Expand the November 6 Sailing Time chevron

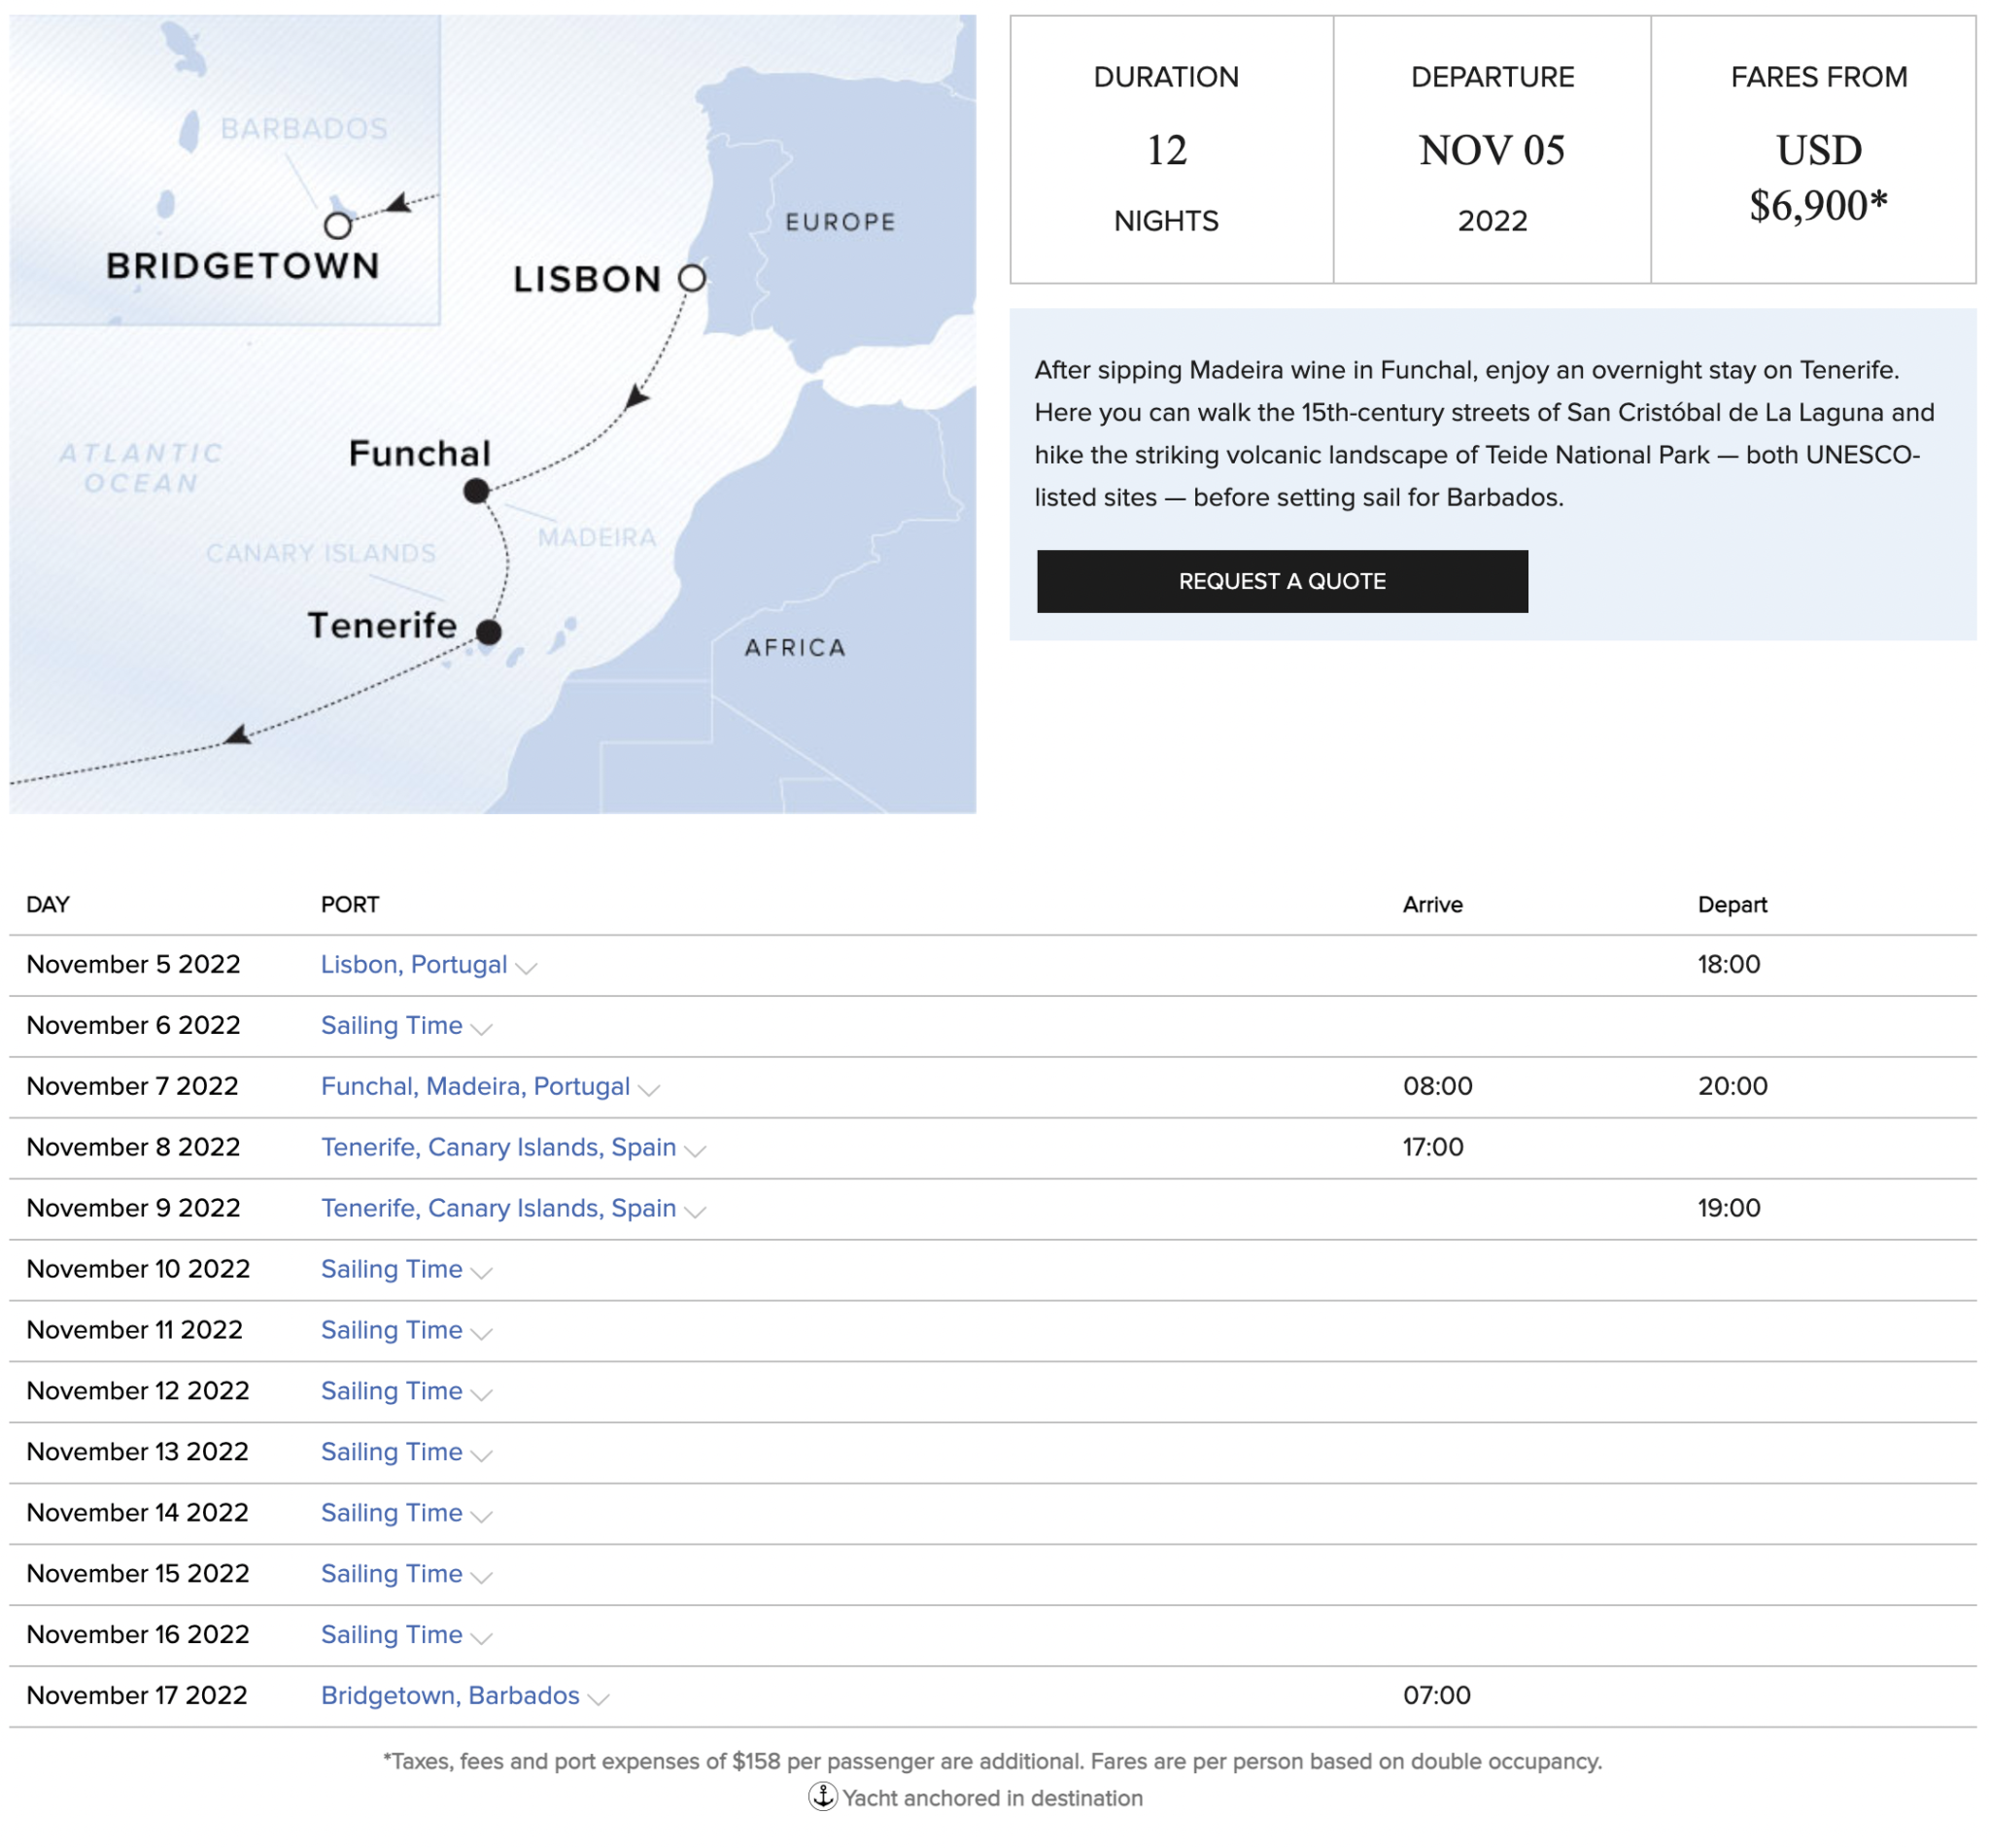[481, 1028]
